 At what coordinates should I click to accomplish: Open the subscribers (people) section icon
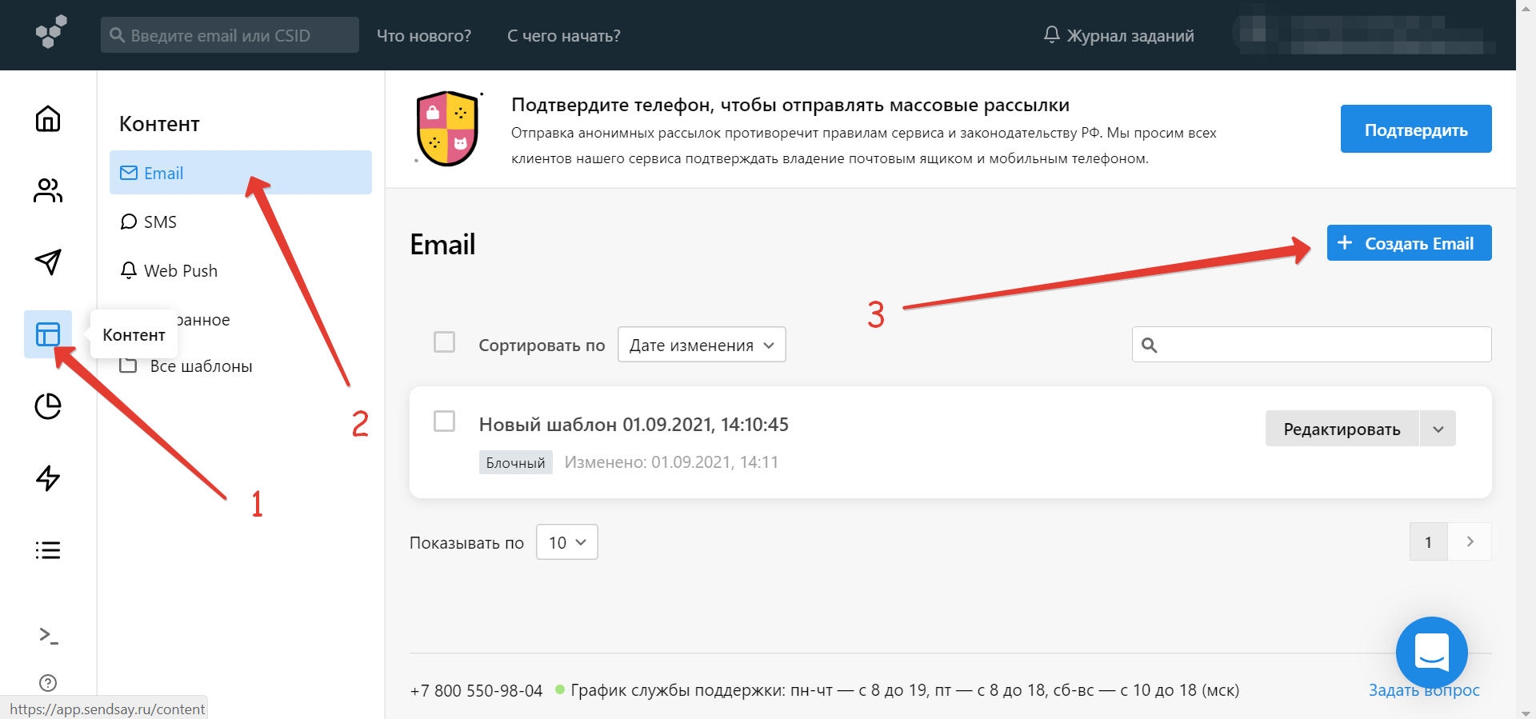(x=48, y=190)
